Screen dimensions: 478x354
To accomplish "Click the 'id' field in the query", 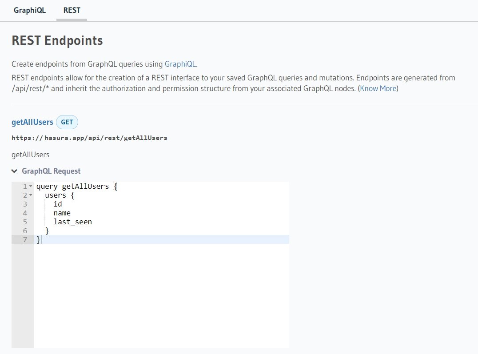I will (58, 204).
